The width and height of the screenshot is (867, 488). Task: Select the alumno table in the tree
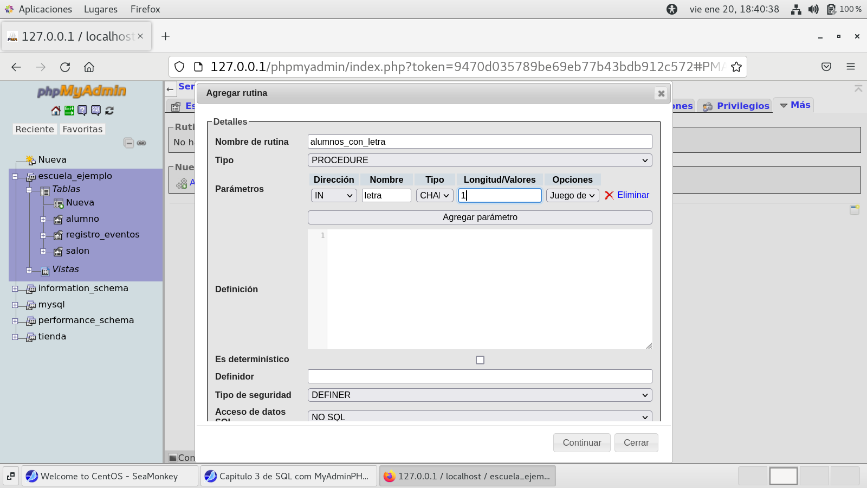pos(82,219)
